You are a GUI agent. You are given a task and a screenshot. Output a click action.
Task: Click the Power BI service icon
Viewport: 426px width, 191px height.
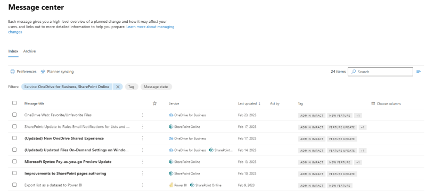(x=171, y=185)
